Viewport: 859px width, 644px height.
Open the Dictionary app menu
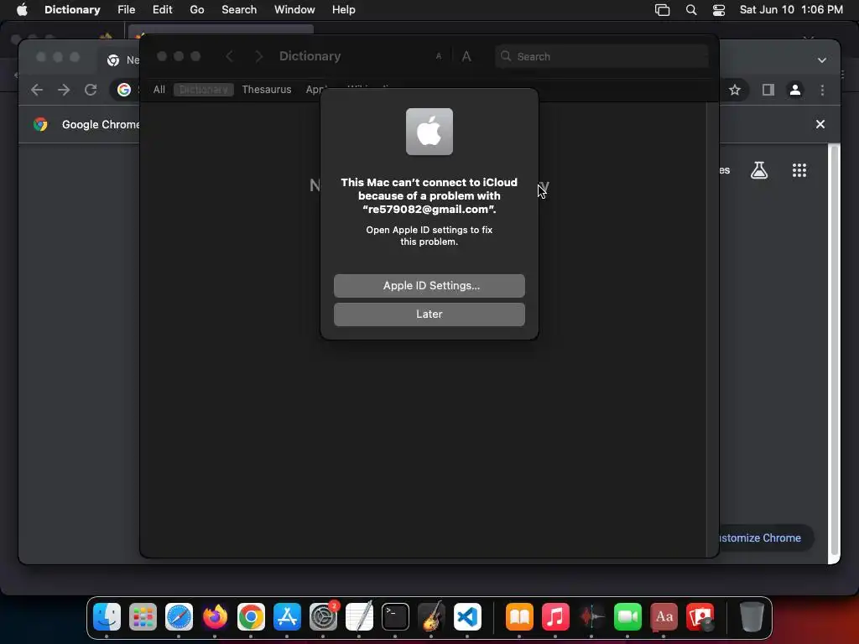point(72,10)
